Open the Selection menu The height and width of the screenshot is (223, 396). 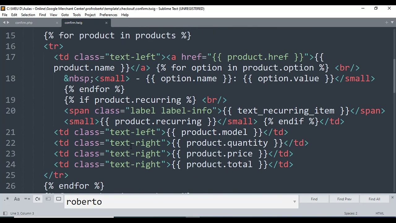28,15
